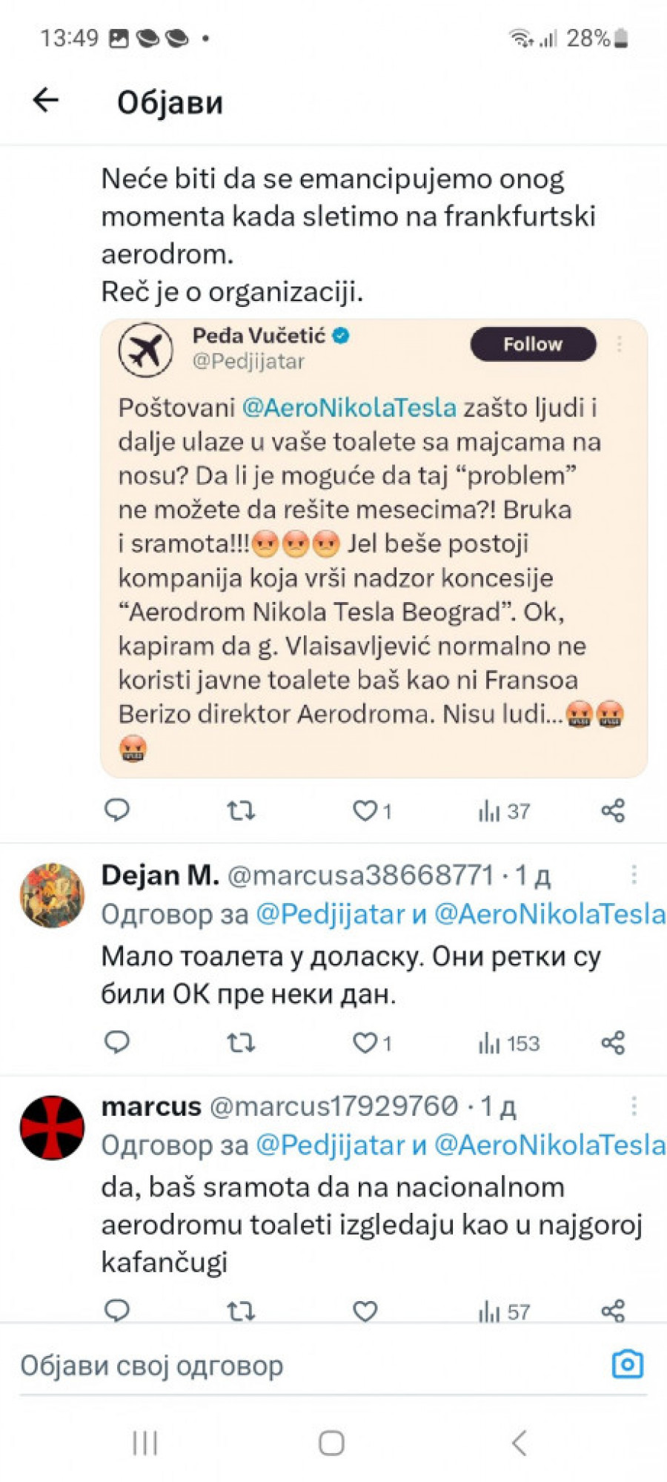Share marcus's reply
667x1482 pixels.
[613, 1311]
